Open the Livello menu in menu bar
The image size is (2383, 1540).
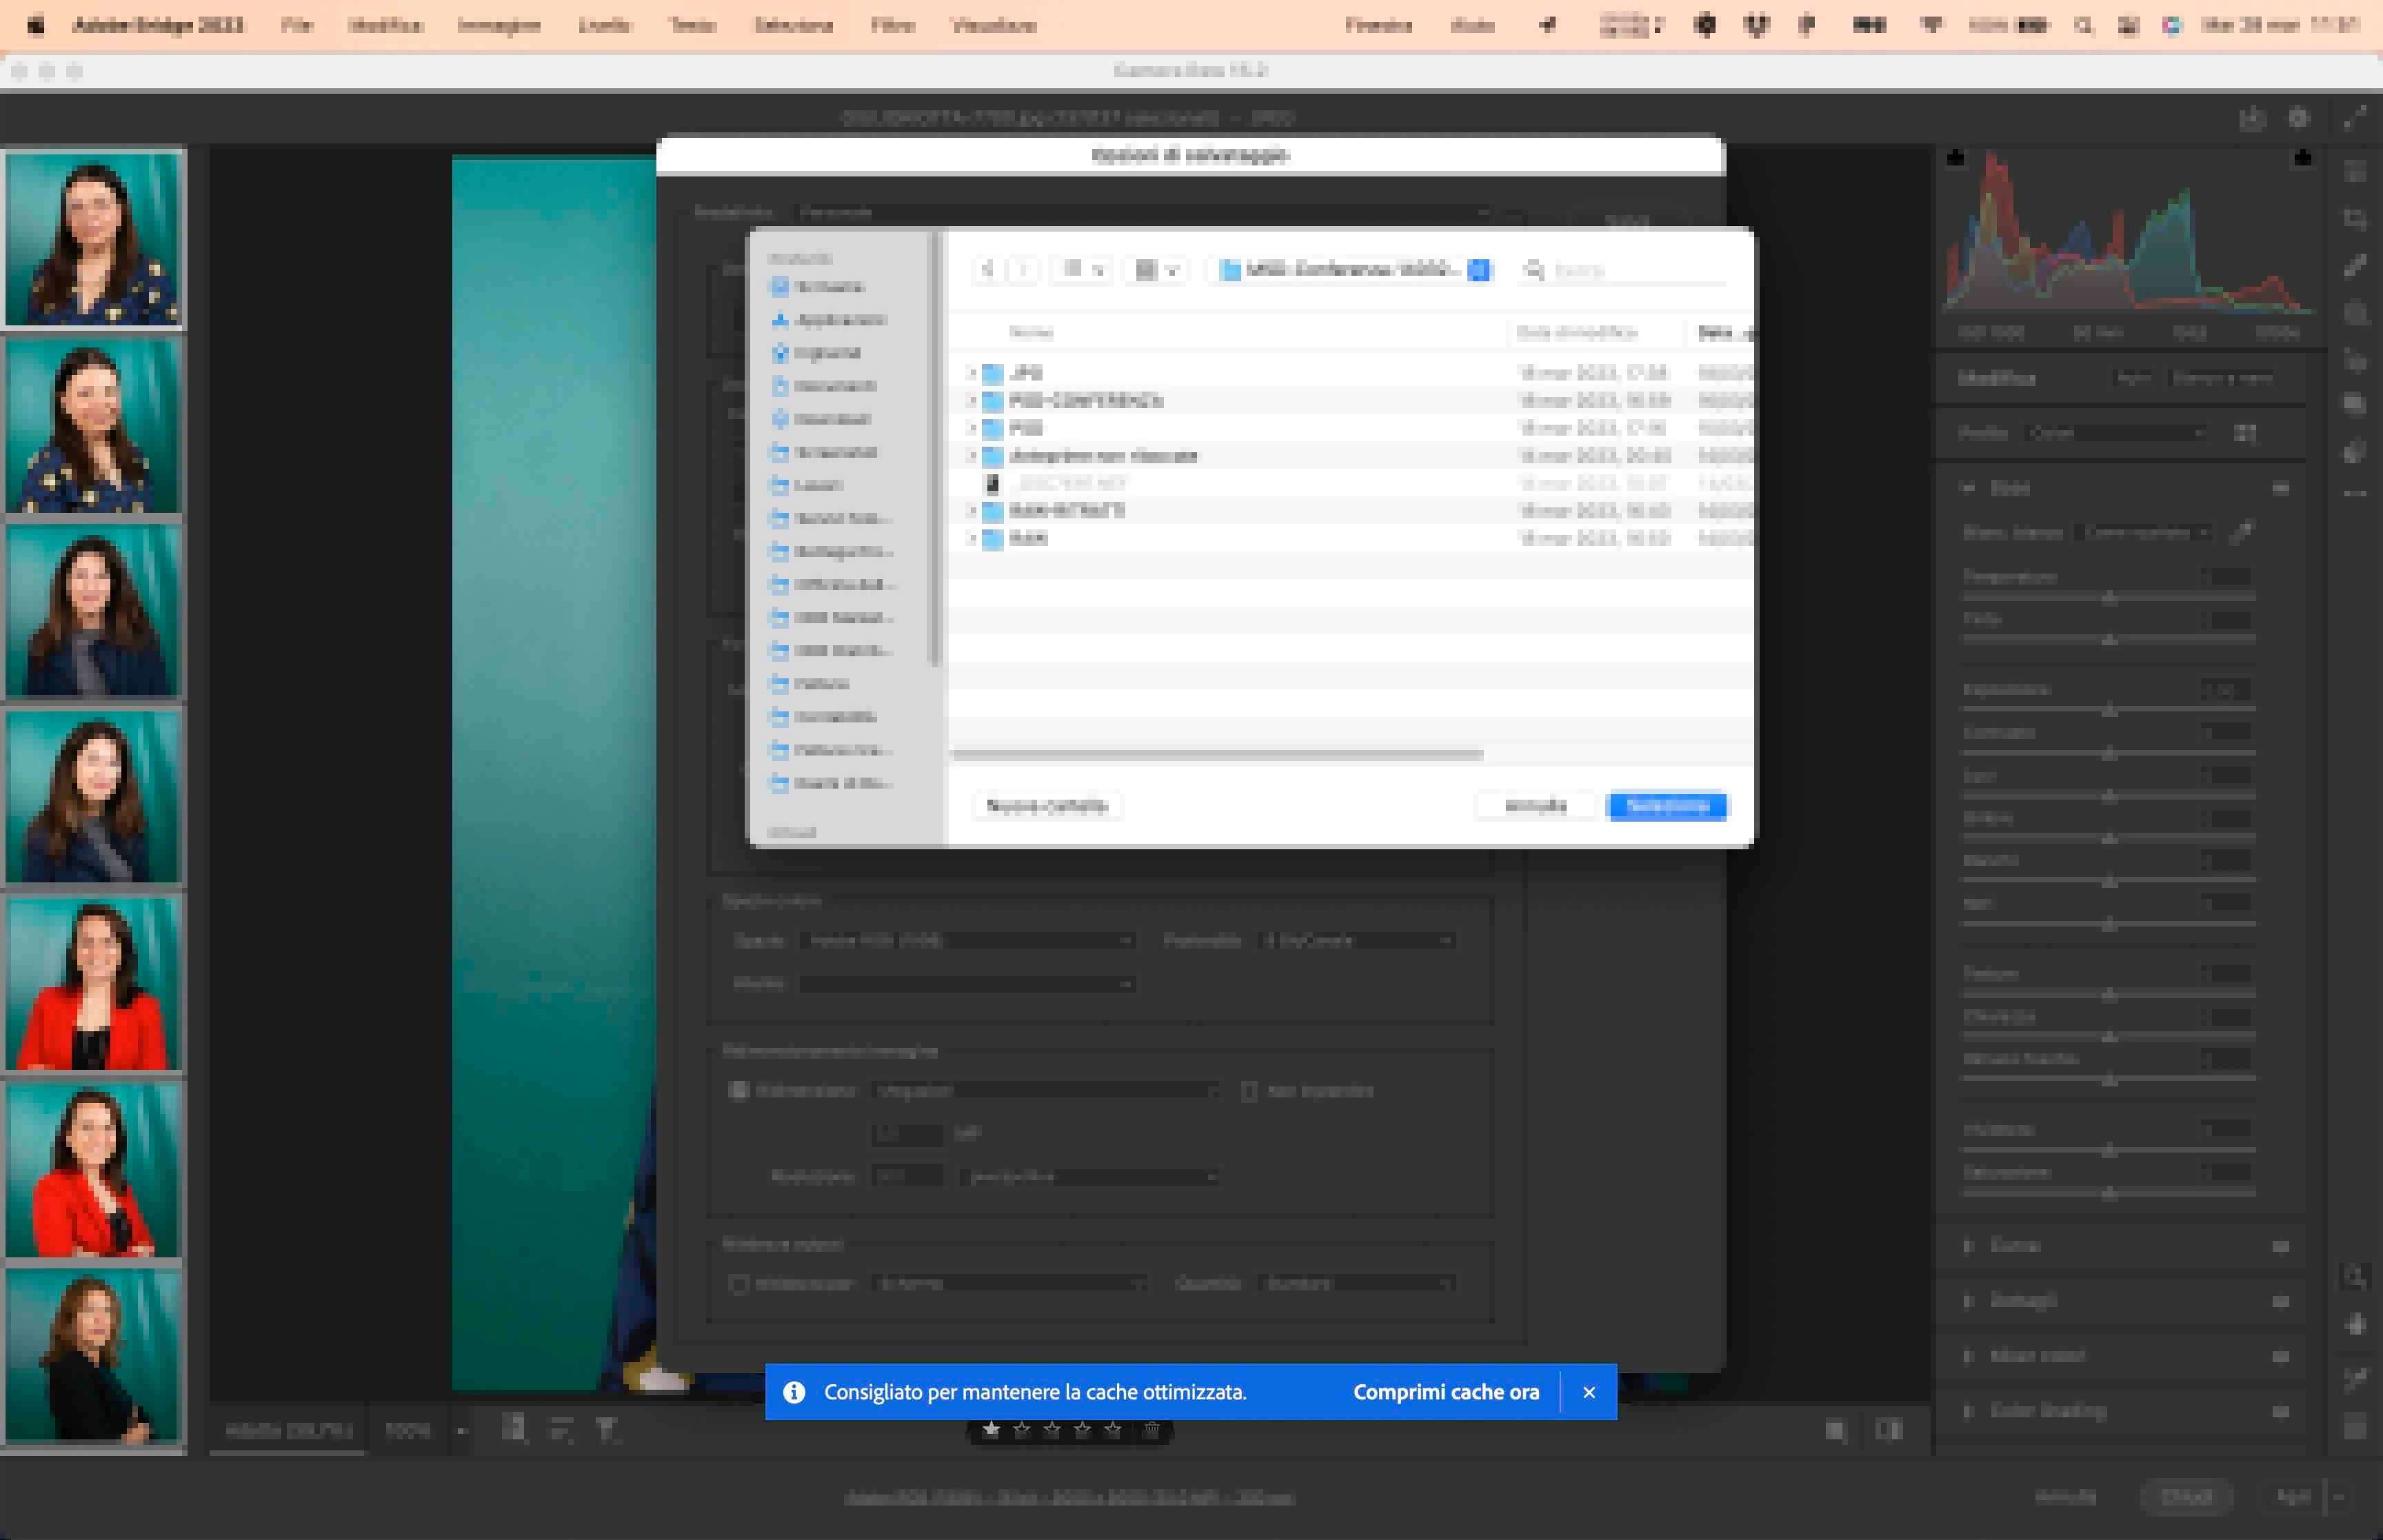tap(604, 26)
